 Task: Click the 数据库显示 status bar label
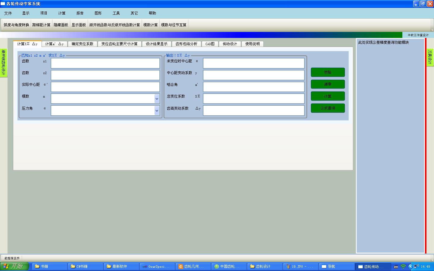point(12,258)
